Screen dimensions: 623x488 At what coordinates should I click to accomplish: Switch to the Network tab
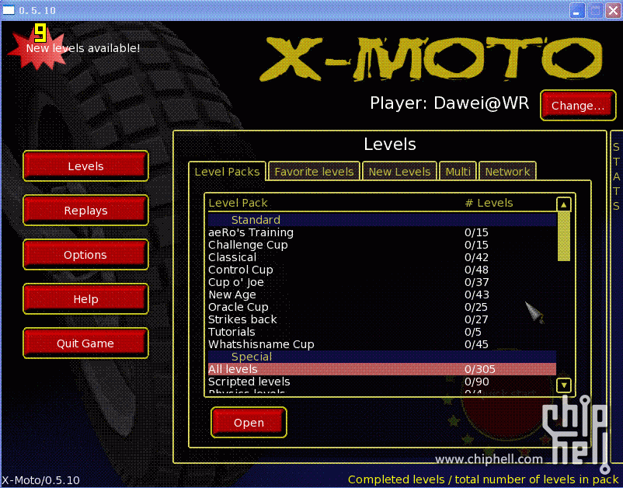[x=507, y=172]
